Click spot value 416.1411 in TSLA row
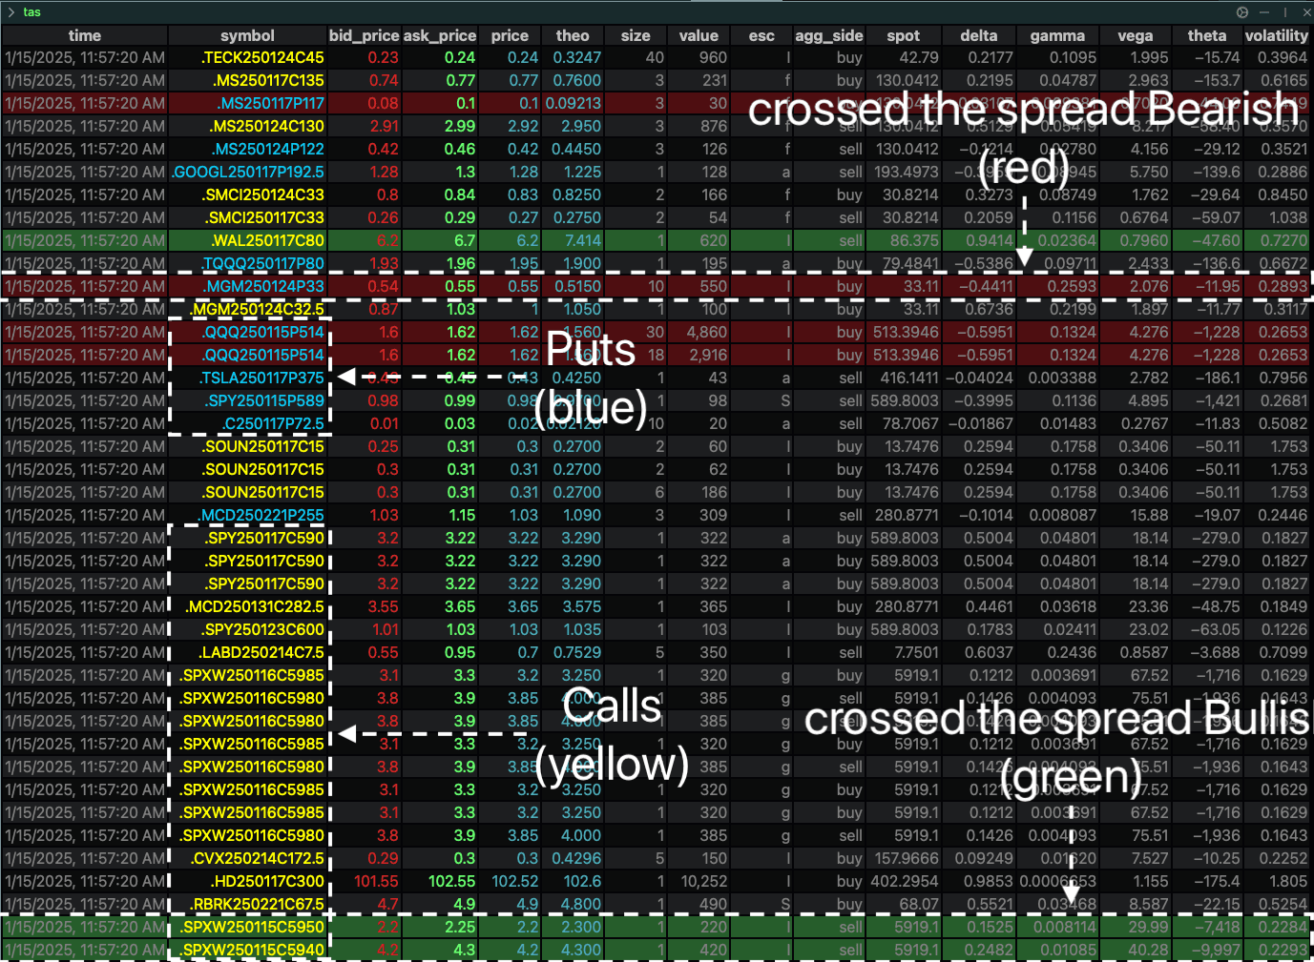The width and height of the screenshot is (1314, 962). click(x=909, y=378)
